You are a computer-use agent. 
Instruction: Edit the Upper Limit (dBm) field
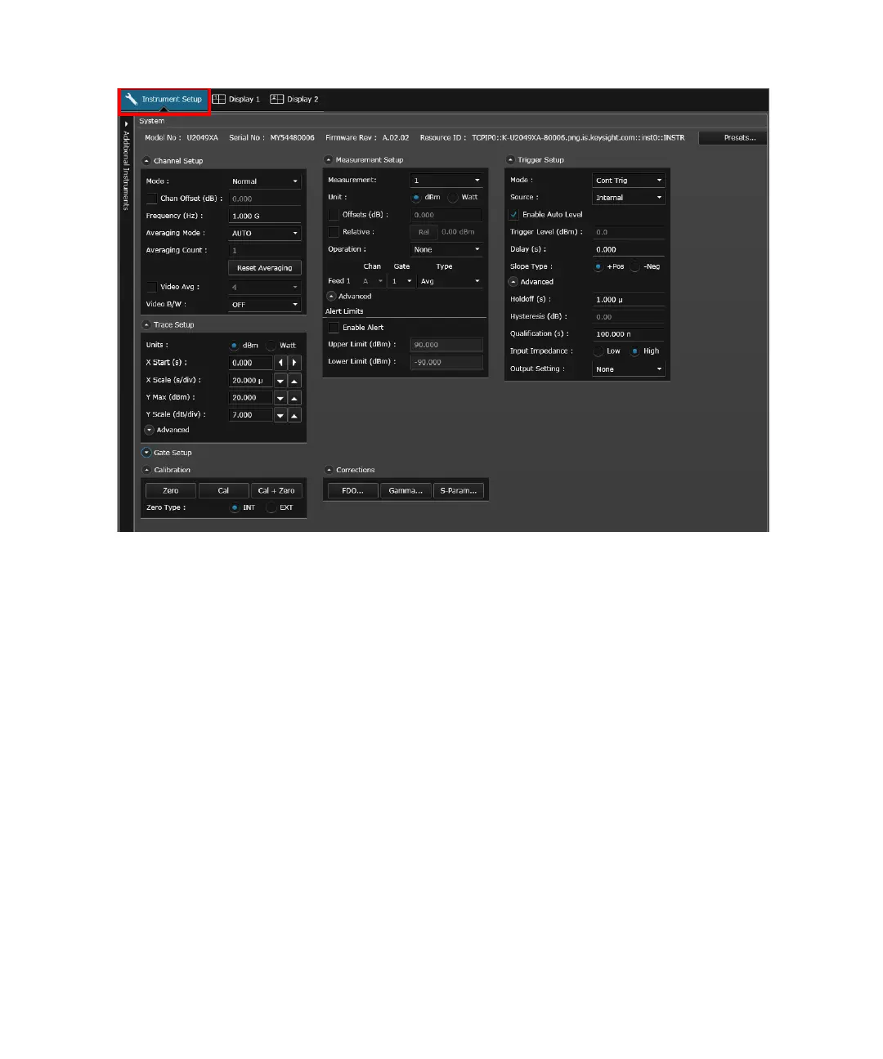(x=446, y=345)
